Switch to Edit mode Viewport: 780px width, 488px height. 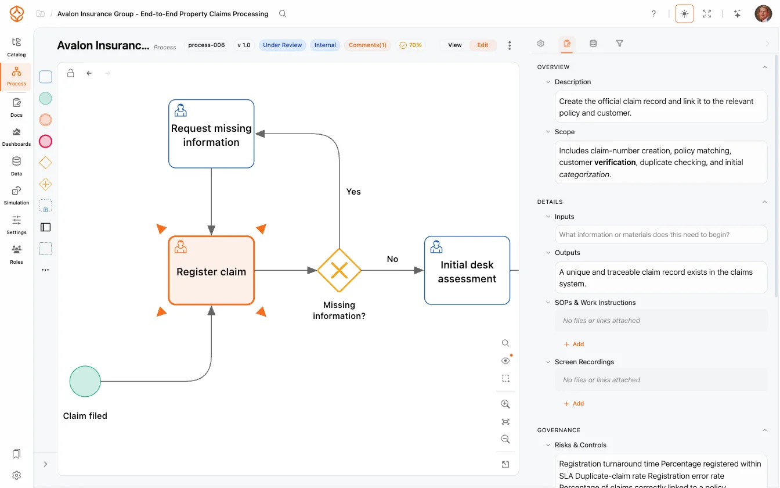point(483,45)
